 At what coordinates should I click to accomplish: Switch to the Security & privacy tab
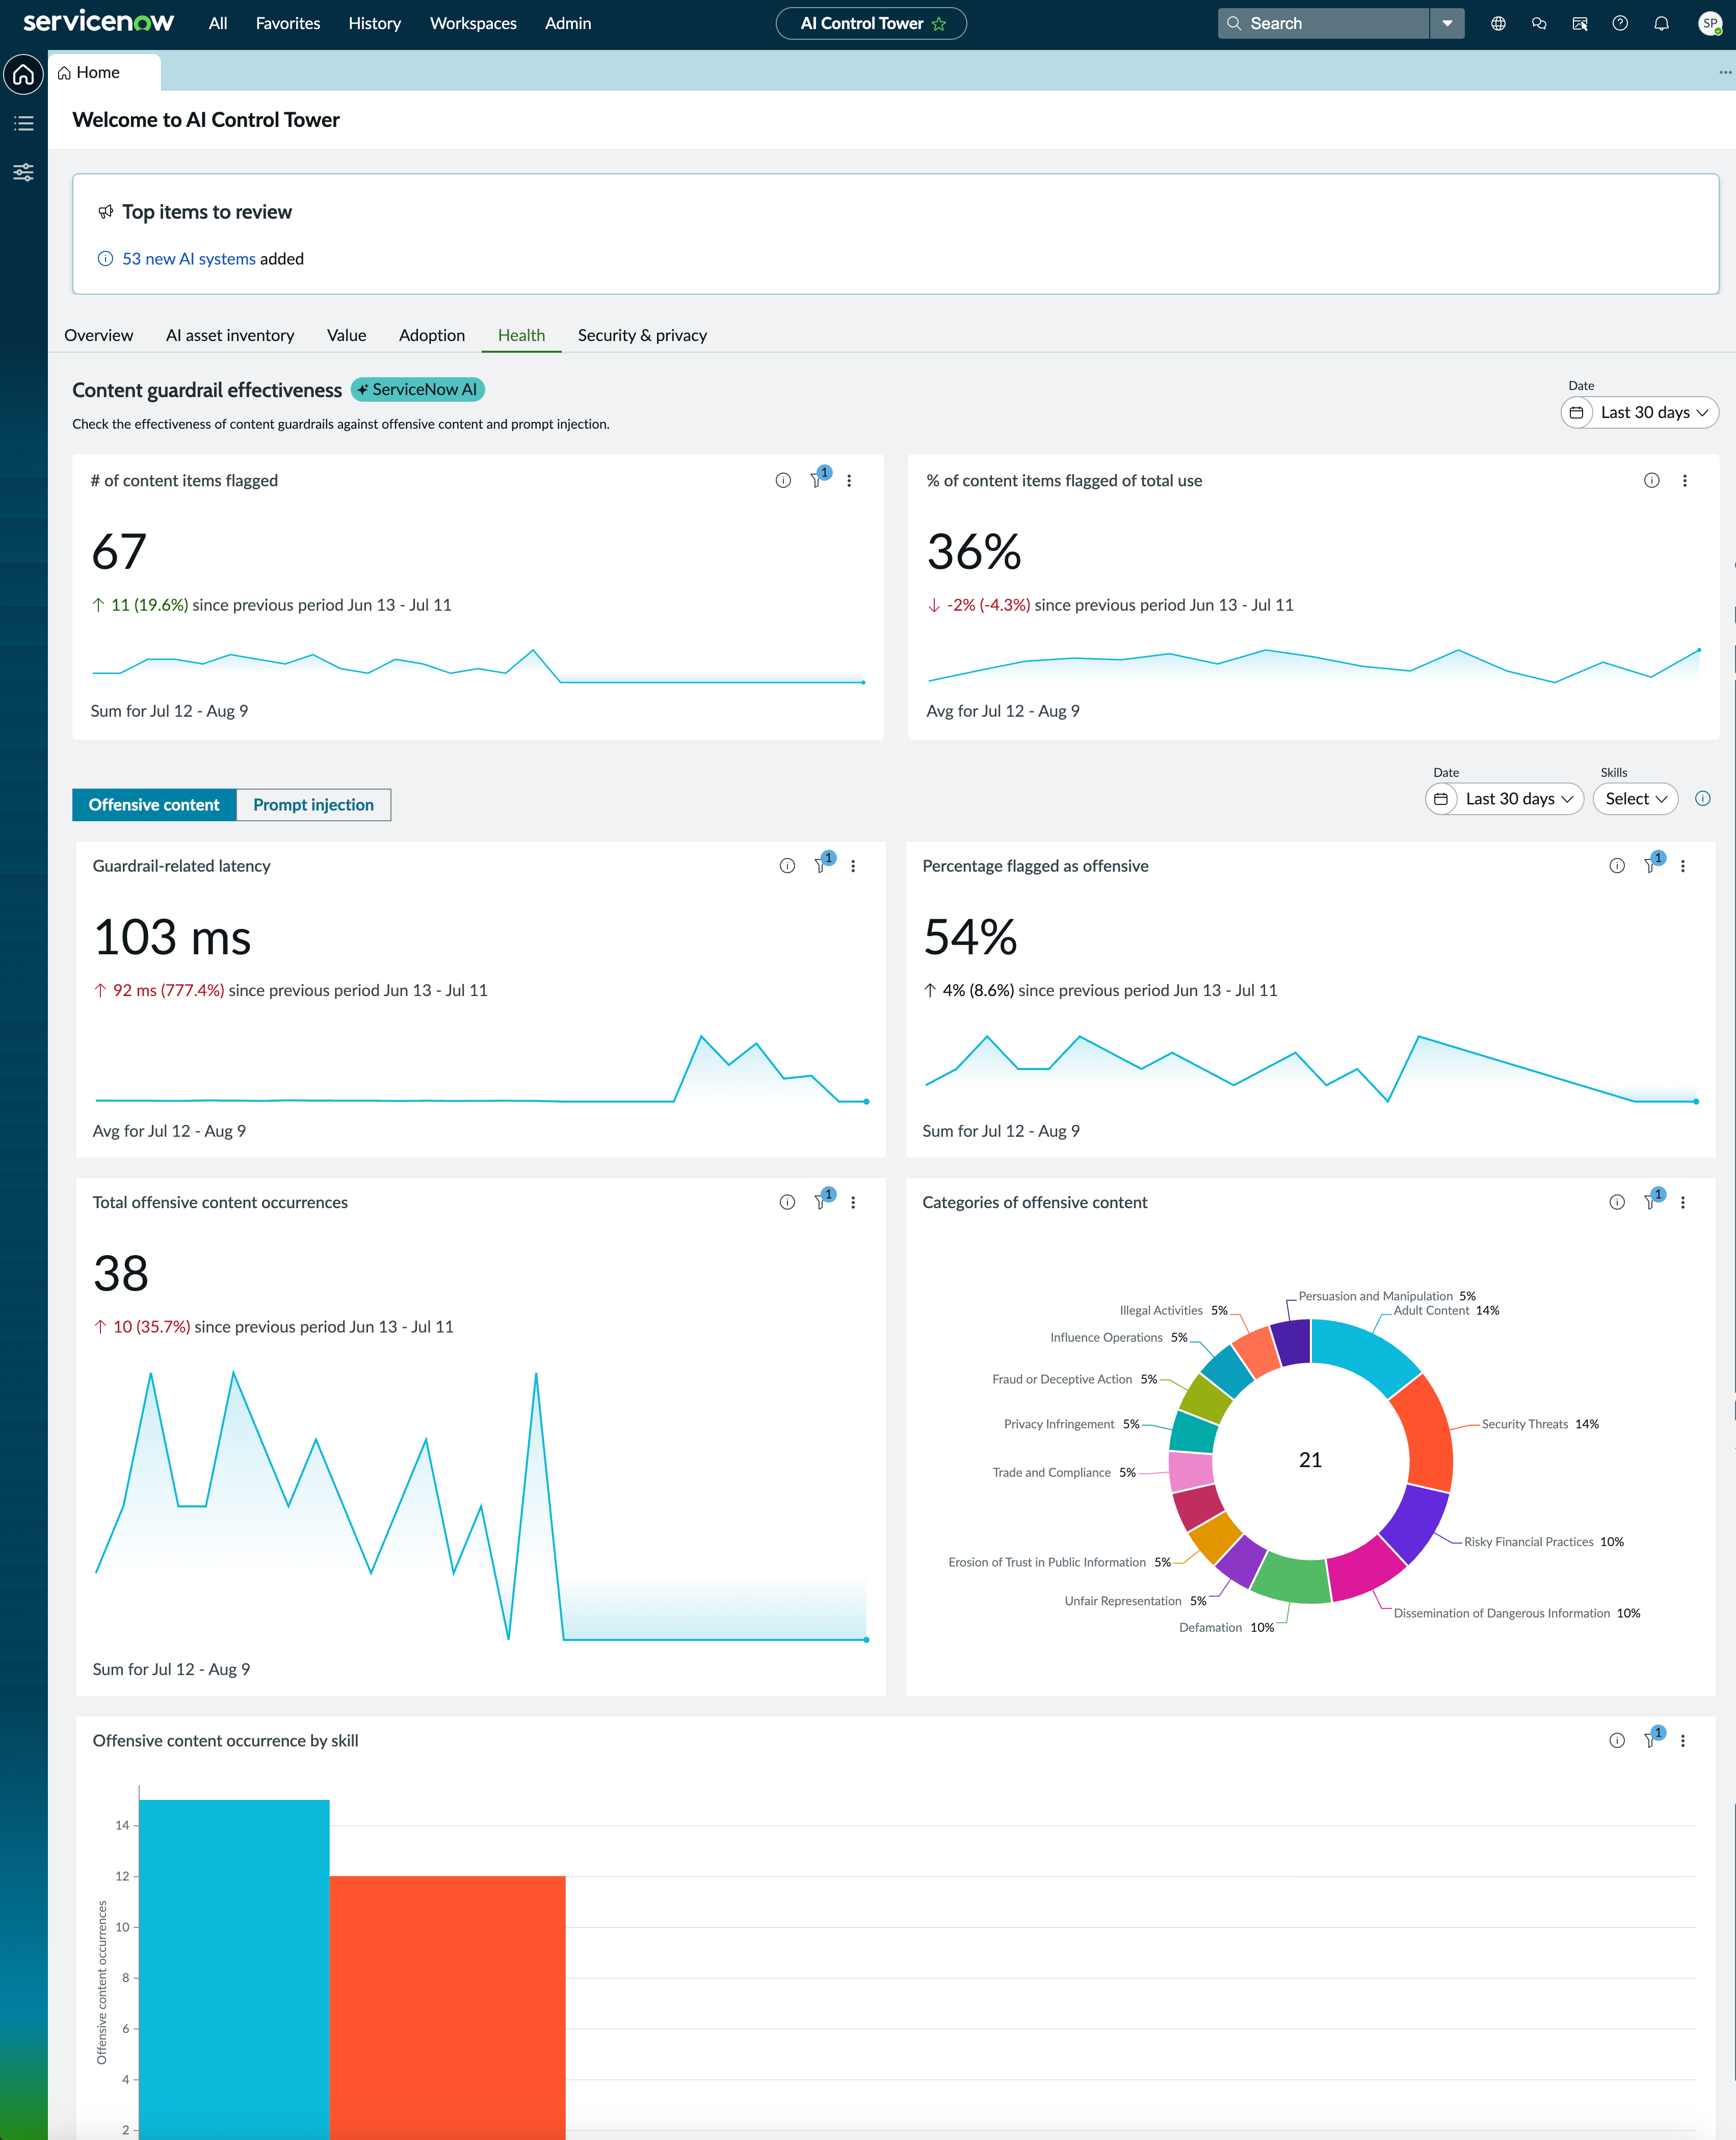[x=642, y=335]
